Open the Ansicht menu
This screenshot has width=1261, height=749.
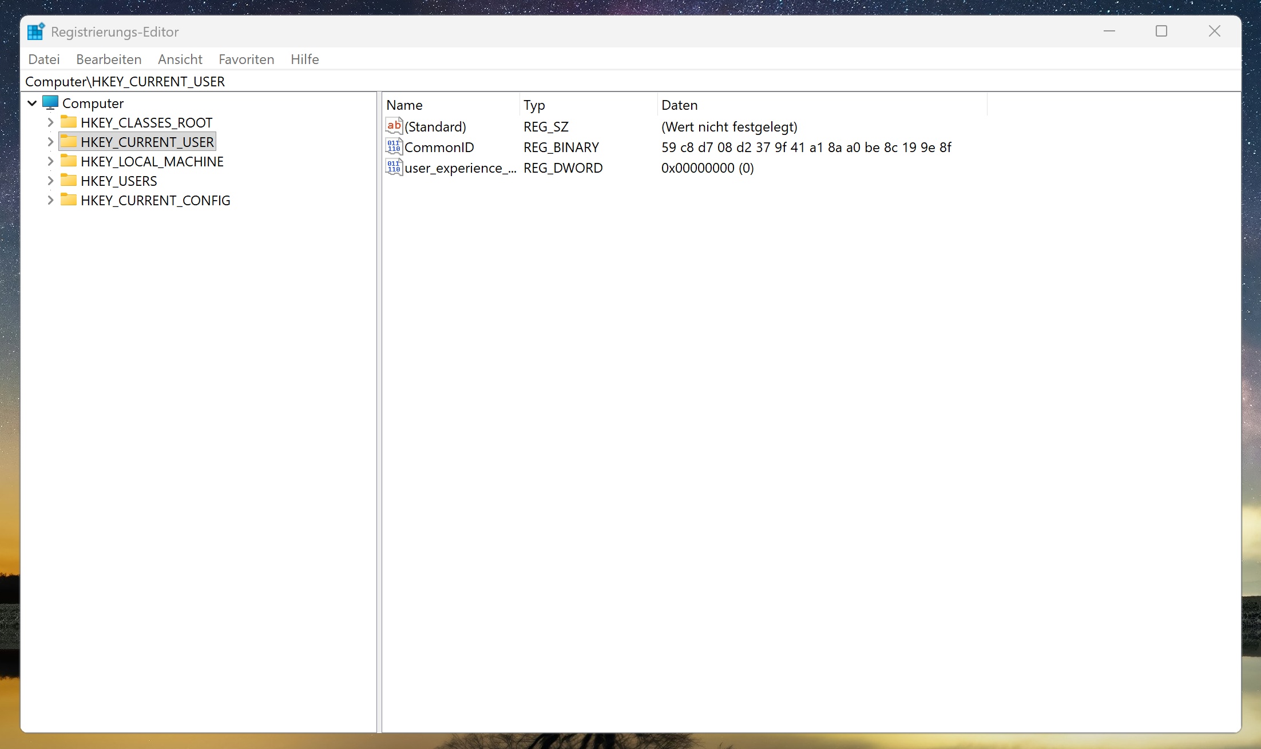pyautogui.click(x=180, y=59)
